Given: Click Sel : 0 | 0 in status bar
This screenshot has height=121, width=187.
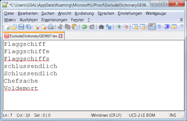Looking at the screenshot, I should click(42, 115).
